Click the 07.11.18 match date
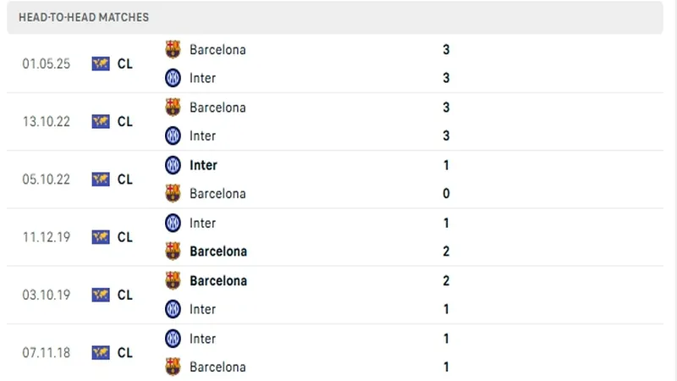Screen dimensions: 677x381 point(47,352)
